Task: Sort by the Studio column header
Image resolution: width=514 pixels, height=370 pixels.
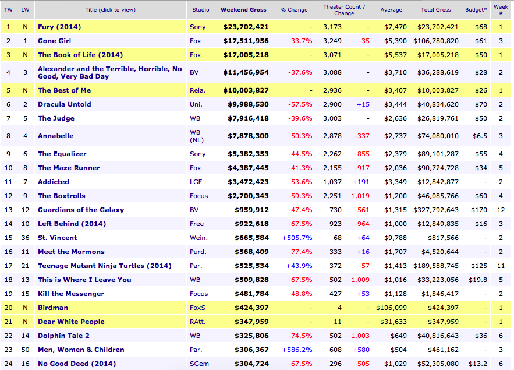Action: (201, 10)
